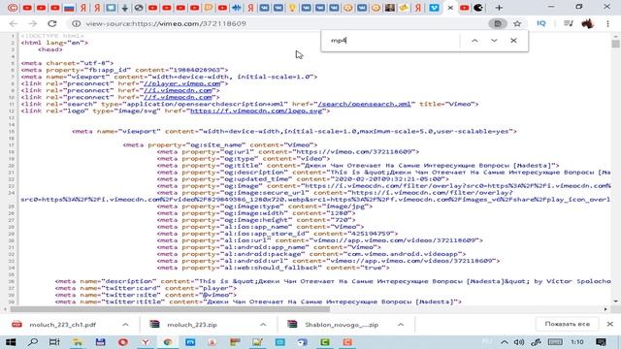The image size is (621, 349).
Task: Close the active view-source tab
Action: (450, 8)
